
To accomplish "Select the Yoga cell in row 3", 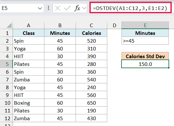I will point(29,48).
